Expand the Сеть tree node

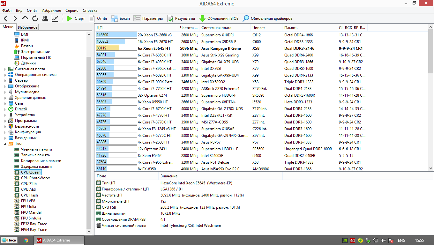[x=5, y=103]
